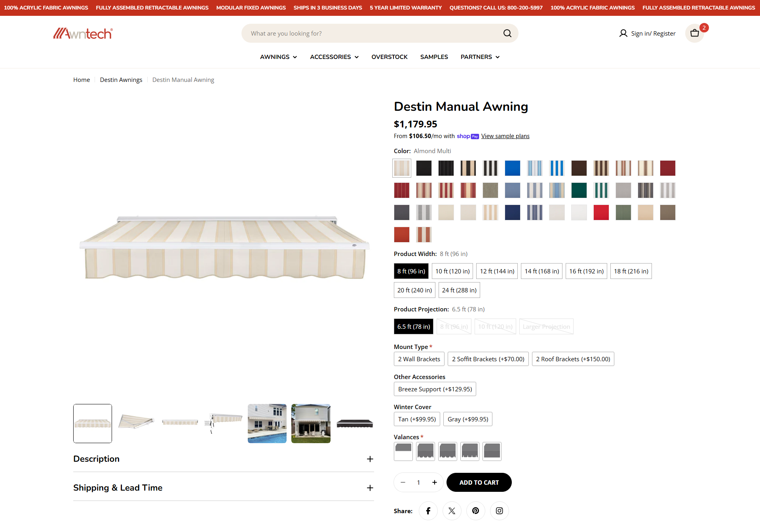
Task: Click View sample plans link
Action: click(505, 136)
